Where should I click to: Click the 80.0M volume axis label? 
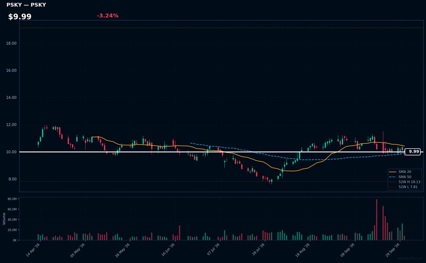(12, 199)
